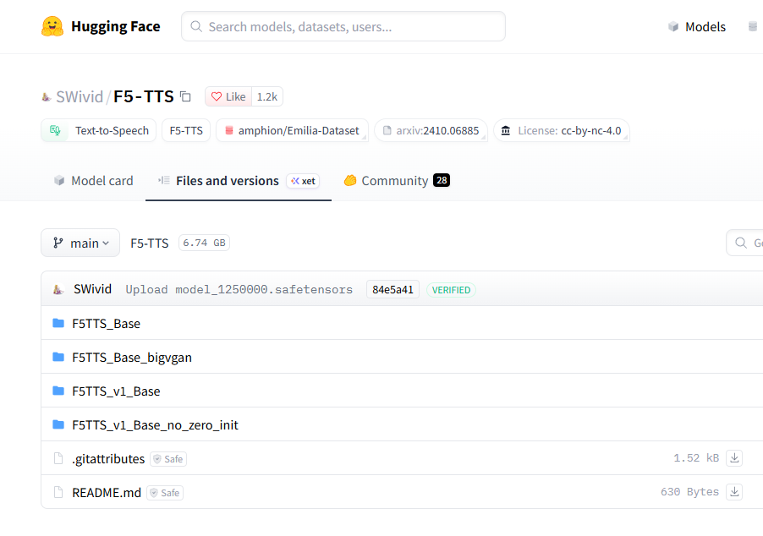Click the Community clapping hands icon
The width and height of the screenshot is (763, 536).
tap(350, 180)
